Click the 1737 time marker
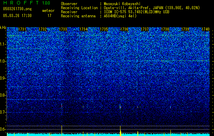The width and height of the screenshot is (214, 136). (x=145, y=29)
